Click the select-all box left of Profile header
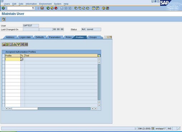Screen dimensions: 182x132 [4, 55]
